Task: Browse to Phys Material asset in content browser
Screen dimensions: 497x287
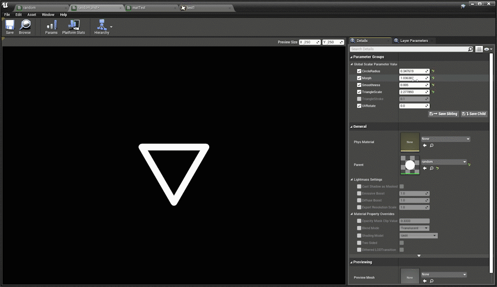Action: (432, 145)
